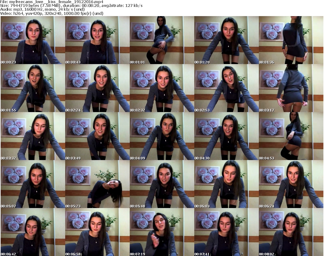Click the thumbnail stamped 00:02:32
Screen dimensions: 324x256
(x=162, y=88)
